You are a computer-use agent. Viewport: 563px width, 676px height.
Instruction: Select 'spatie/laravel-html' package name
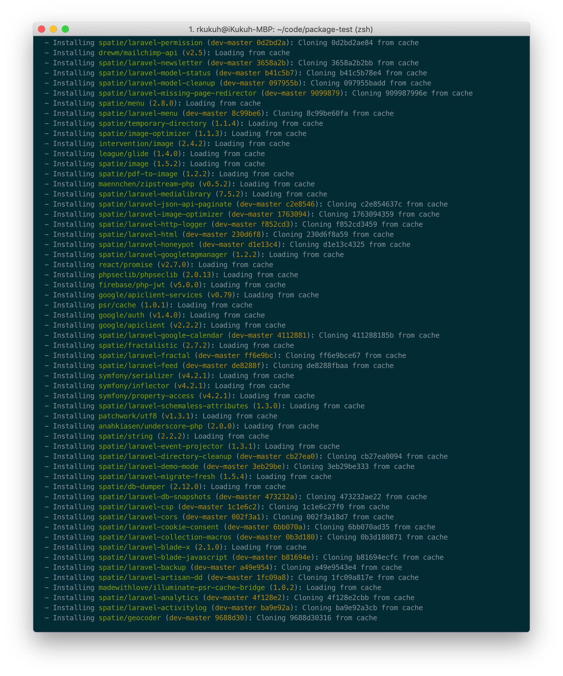click(x=138, y=234)
